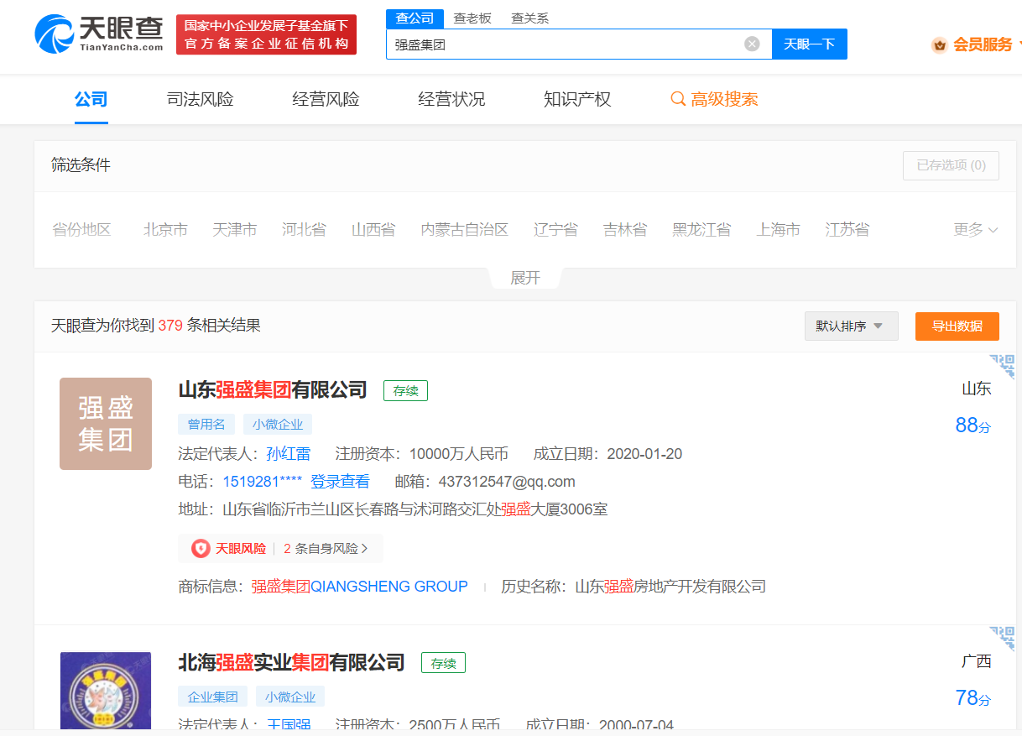This screenshot has height=736, width=1022.
Task: Click the 高级搜索 magnifier icon
Action: (x=678, y=99)
